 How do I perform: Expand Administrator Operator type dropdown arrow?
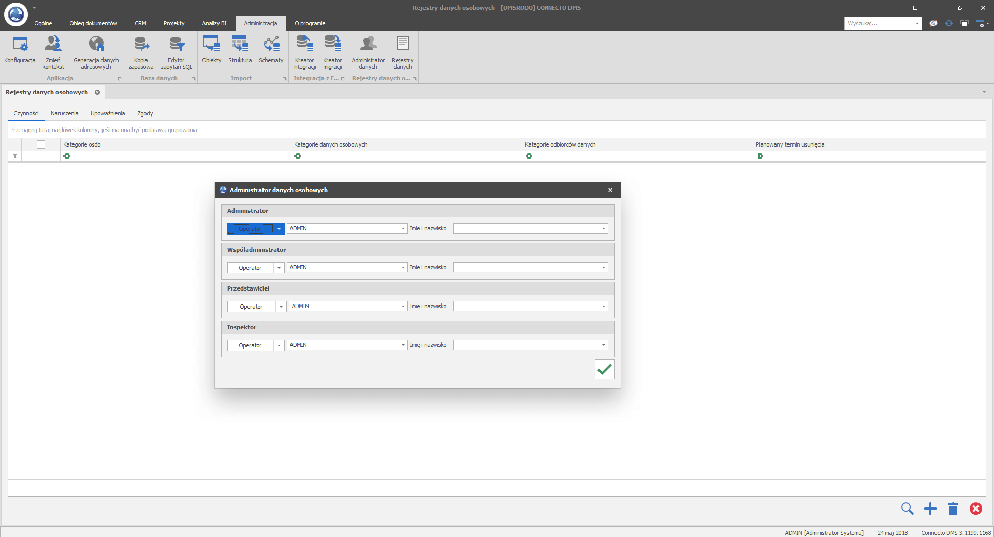[279, 229]
